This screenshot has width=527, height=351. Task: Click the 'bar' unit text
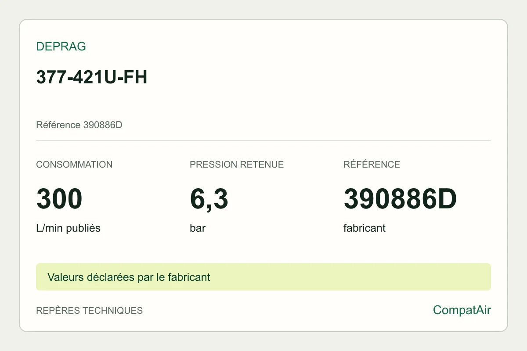[198, 228]
